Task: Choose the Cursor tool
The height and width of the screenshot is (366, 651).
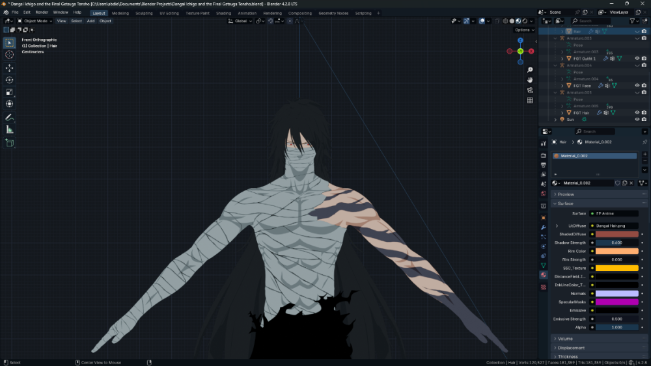Action: [x=10, y=55]
